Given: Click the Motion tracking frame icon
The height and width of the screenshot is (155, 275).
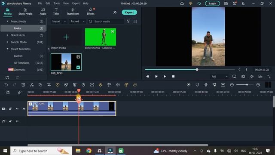Looking at the screenshot, I should pyautogui.click(x=92, y=85).
